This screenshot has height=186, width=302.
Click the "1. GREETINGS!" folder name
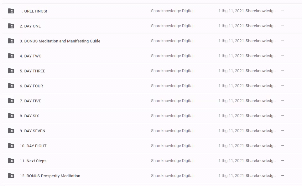[x=33, y=11]
